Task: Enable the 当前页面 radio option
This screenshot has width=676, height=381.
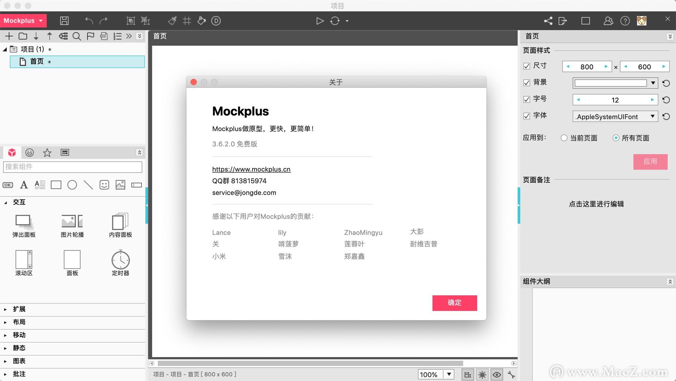Action: (x=564, y=138)
